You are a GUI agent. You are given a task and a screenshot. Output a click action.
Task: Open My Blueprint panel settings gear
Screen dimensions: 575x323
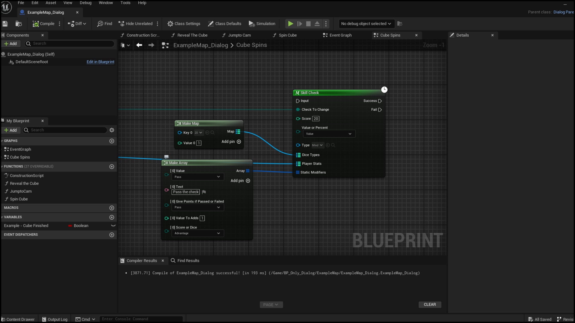tap(112, 130)
